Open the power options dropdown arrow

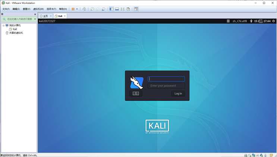point(77,9)
